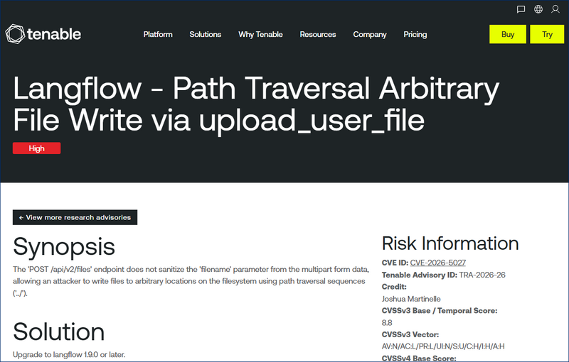569x362 pixels.
Task: Open the Platform menu
Action: [x=158, y=34]
